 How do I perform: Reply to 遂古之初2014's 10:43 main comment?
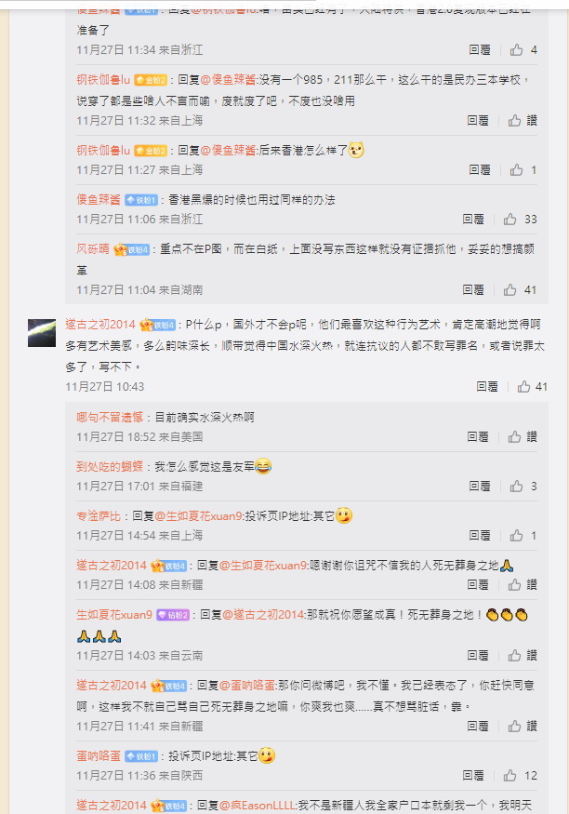[487, 386]
